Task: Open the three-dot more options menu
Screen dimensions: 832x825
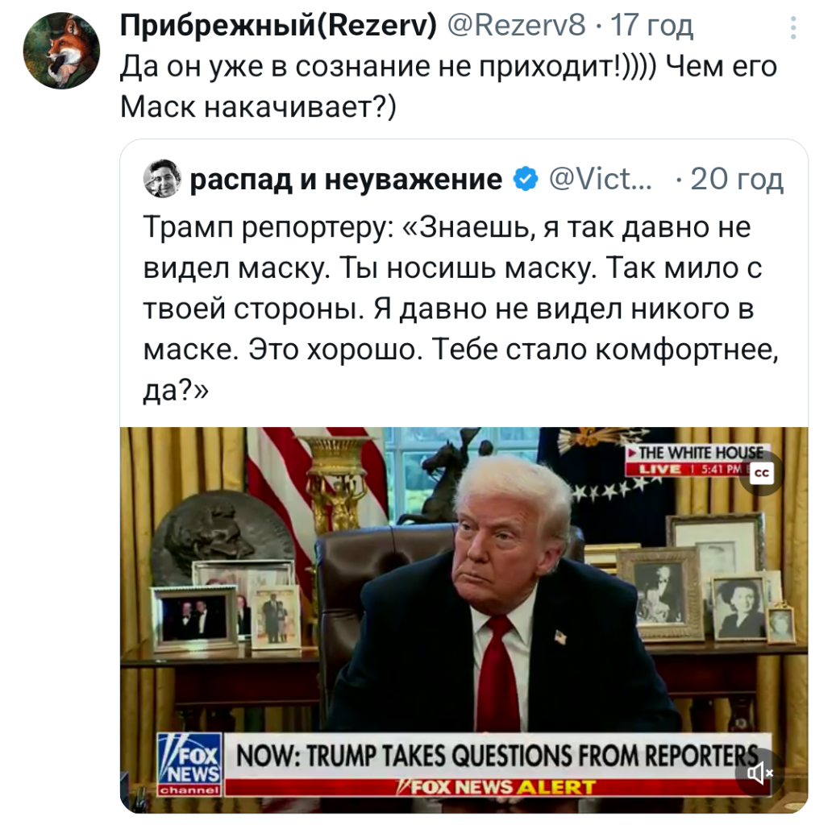Action: point(792,27)
